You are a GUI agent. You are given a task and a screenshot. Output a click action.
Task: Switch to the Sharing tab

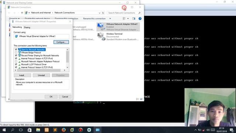(x=27, y=27)
